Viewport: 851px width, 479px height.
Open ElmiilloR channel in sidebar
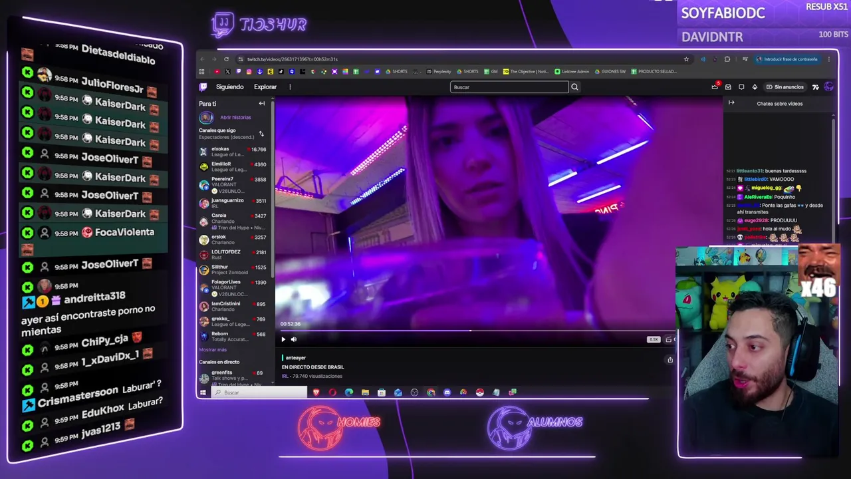[233, 166]
